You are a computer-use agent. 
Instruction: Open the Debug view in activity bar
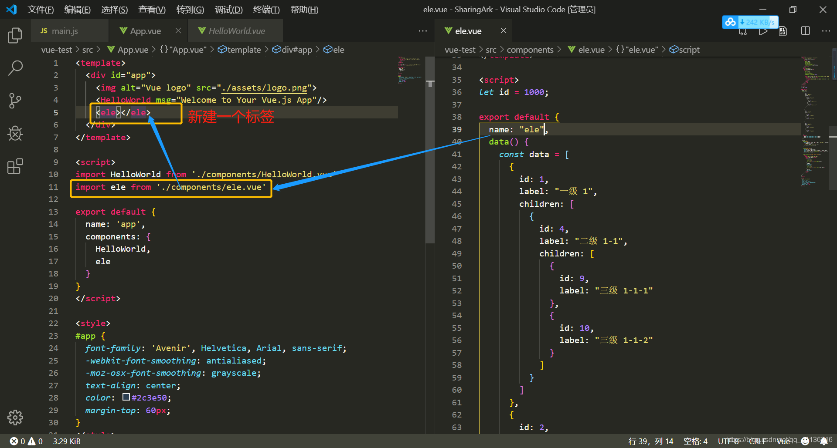pyautogui.click(x=15, y=133)
